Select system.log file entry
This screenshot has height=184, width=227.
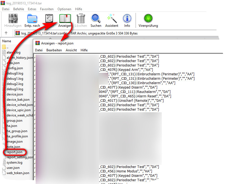pos(14,162)
